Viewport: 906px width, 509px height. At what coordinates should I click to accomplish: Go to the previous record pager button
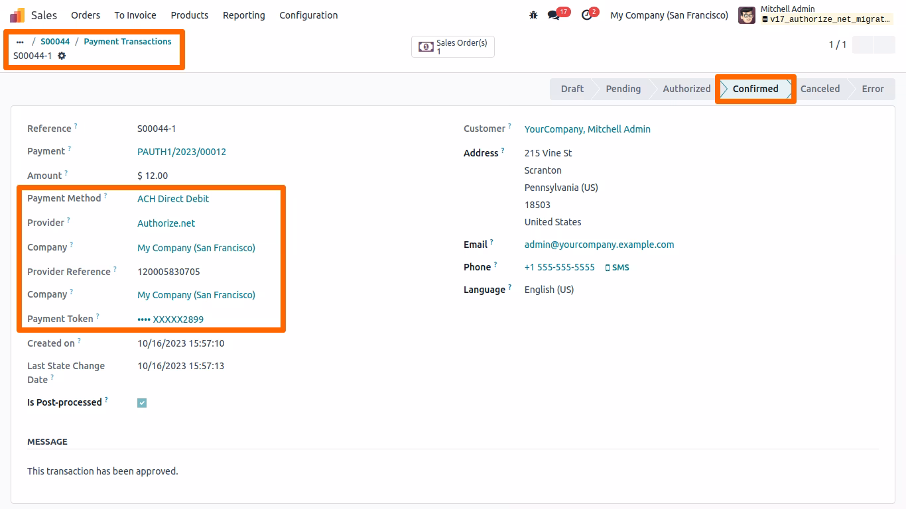[x=863, y=44]
